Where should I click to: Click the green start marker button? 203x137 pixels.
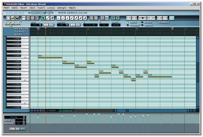pyautogui.click(x=113, y=18)
